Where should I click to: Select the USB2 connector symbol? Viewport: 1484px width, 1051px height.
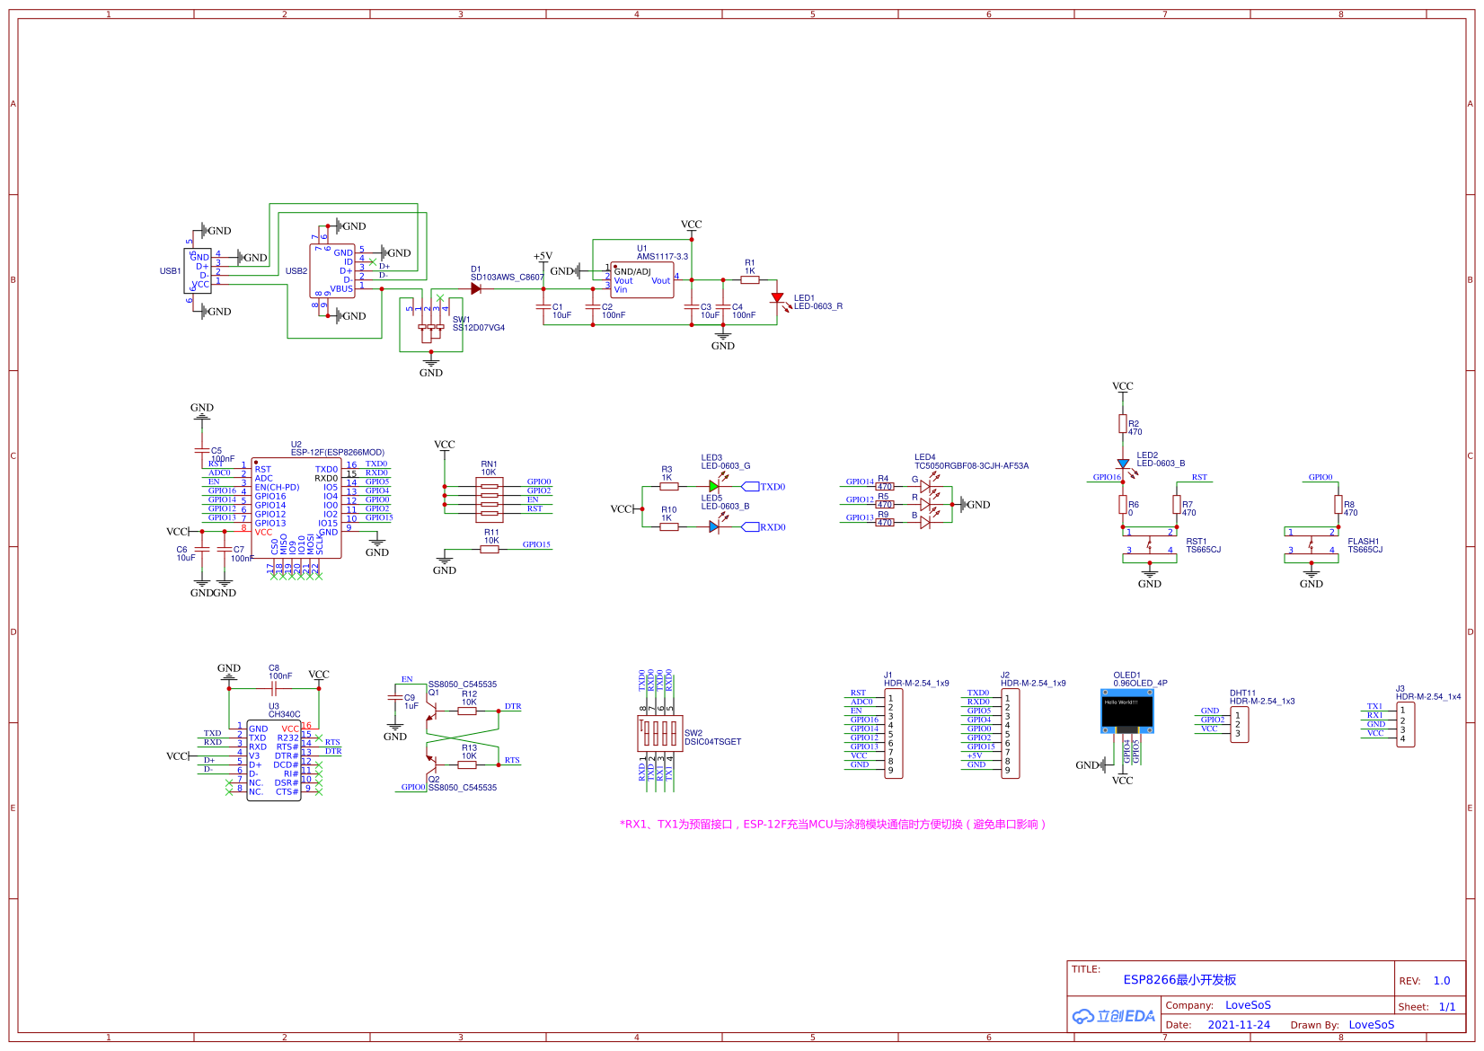click(332, 270)
